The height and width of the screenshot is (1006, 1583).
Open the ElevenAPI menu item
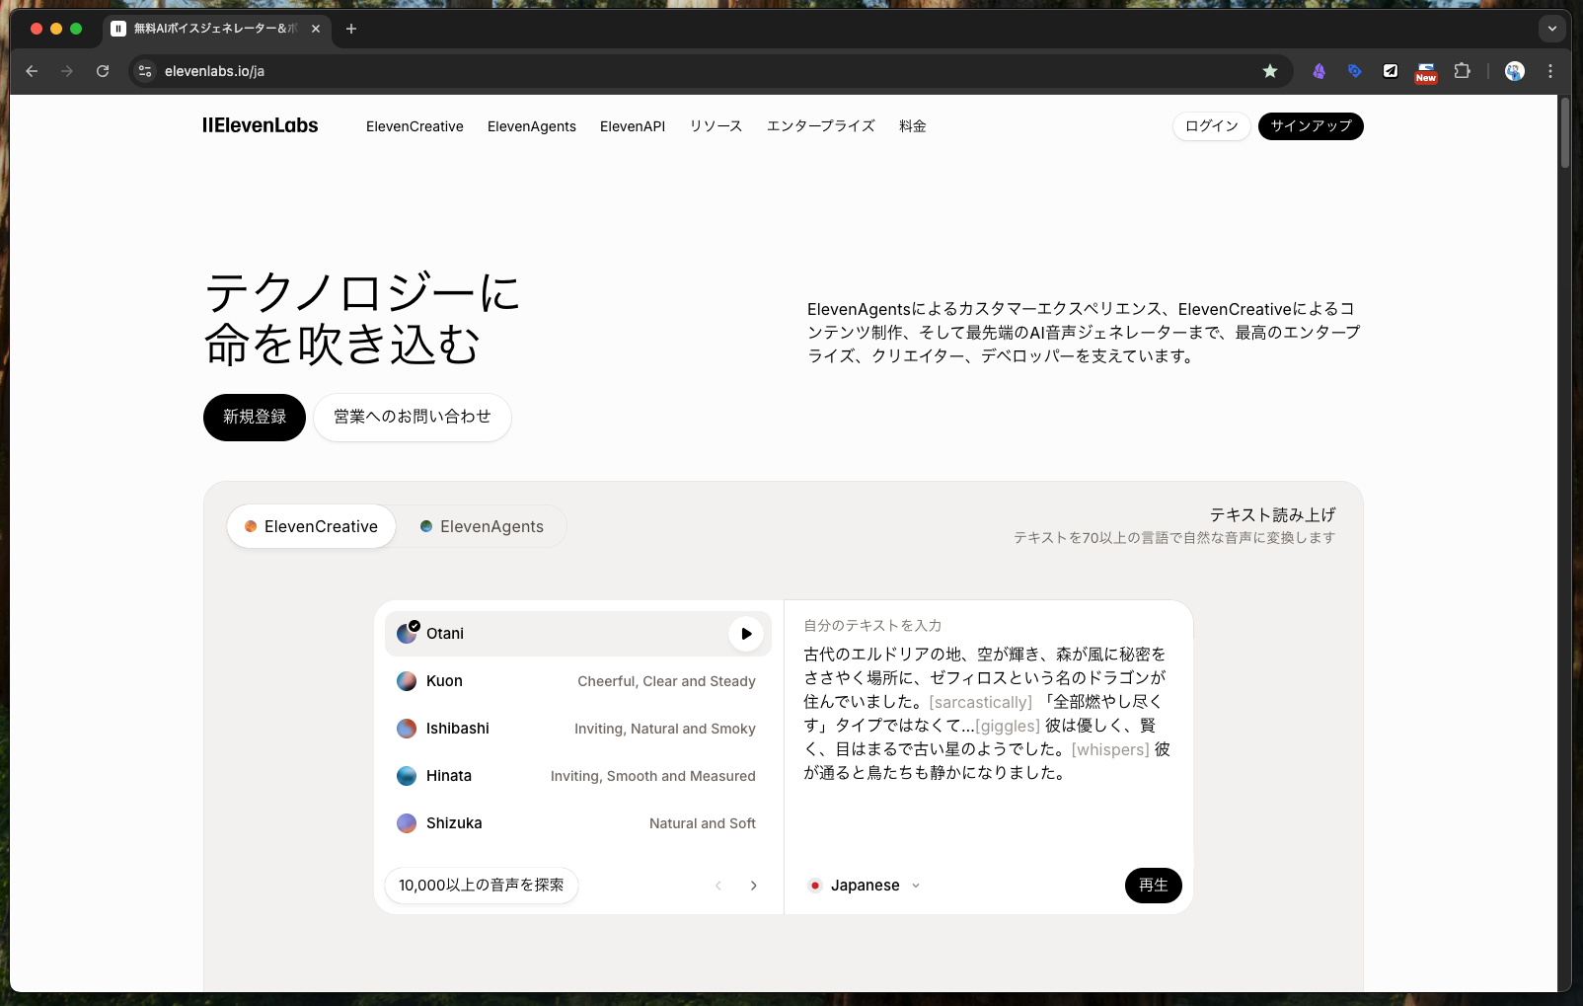coord(632,126)
